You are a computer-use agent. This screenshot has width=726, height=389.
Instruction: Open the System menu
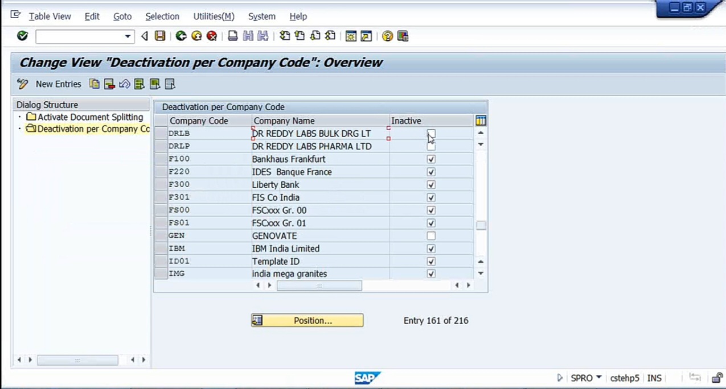point(262,16)
